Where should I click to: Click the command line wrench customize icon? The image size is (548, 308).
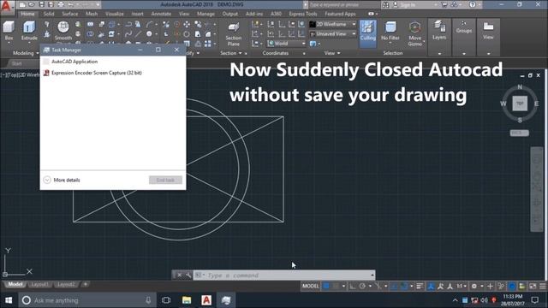188,275
